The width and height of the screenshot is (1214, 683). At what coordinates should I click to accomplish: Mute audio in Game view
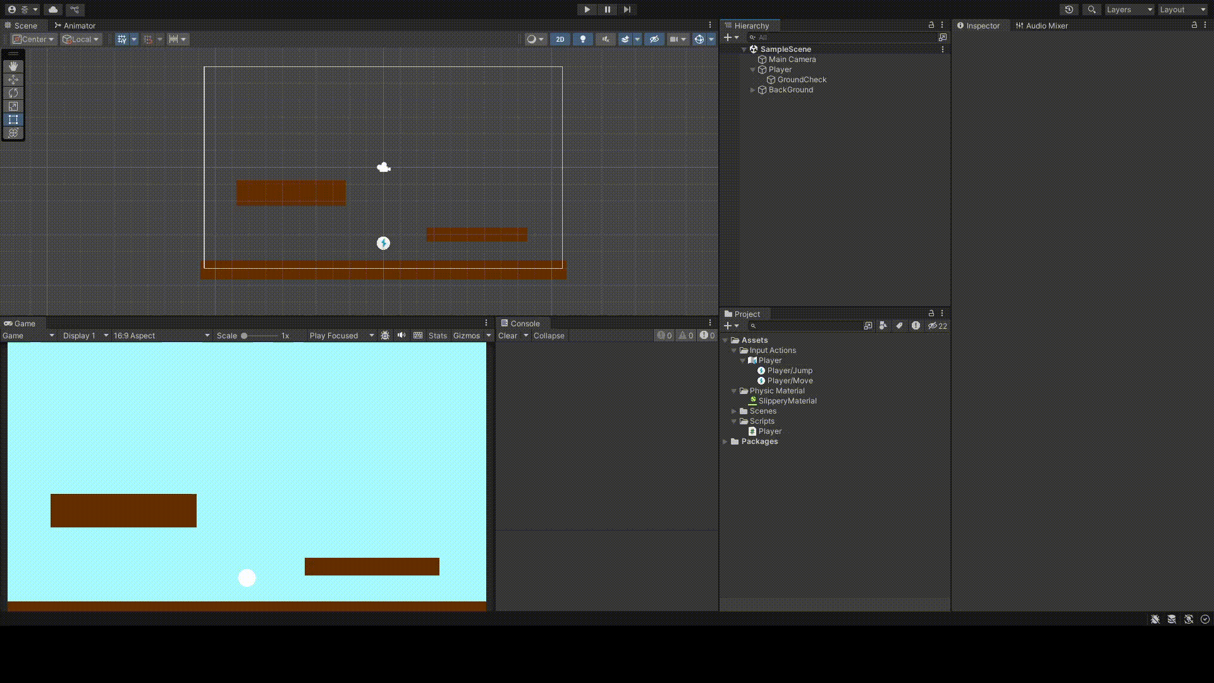[x=402, y=335]
